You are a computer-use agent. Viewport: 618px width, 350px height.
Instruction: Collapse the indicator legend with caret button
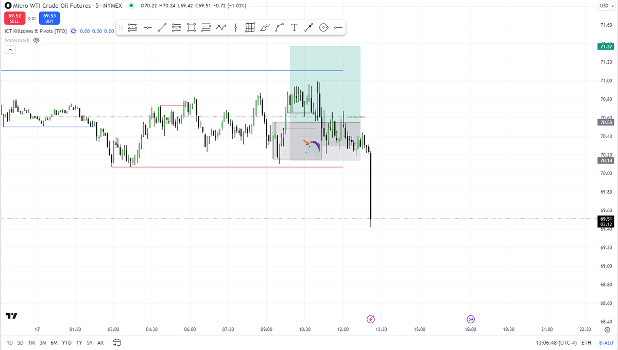[x=10, y=50]
